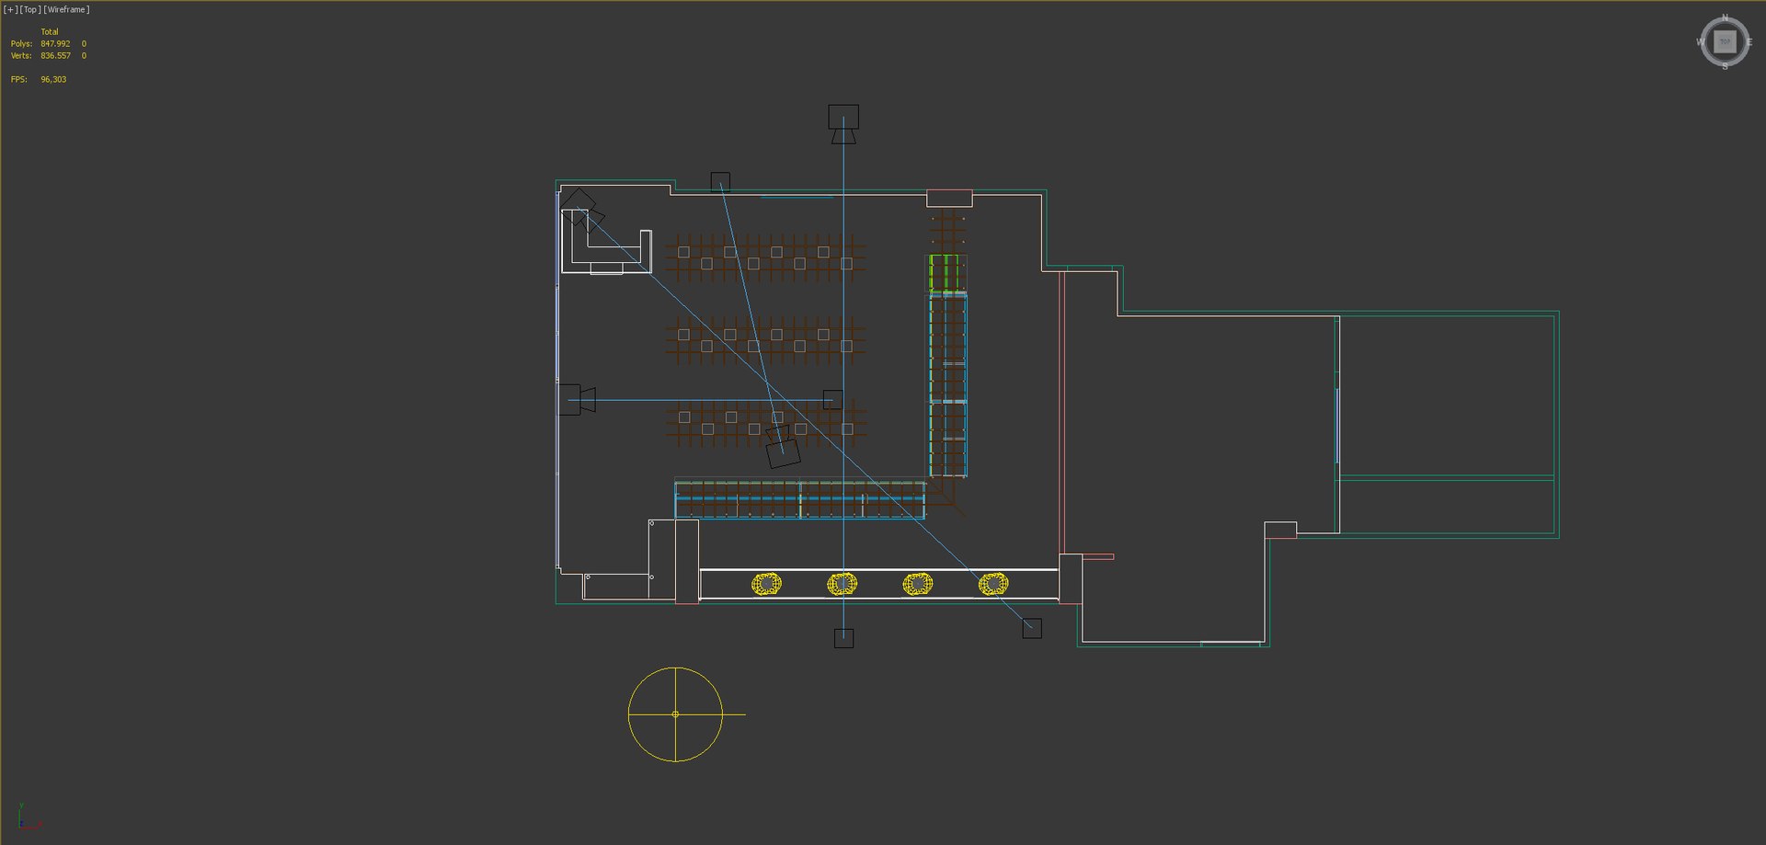Select the camera above the floor plan
This screenshot has height=845, width=1766.
click(x=843, y=124)
